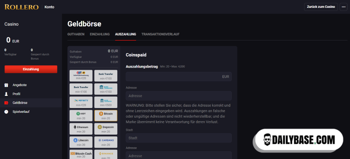The image size is (350, 159).
Task: Select the Dogecoin withdrawal option
Action: 106,129
